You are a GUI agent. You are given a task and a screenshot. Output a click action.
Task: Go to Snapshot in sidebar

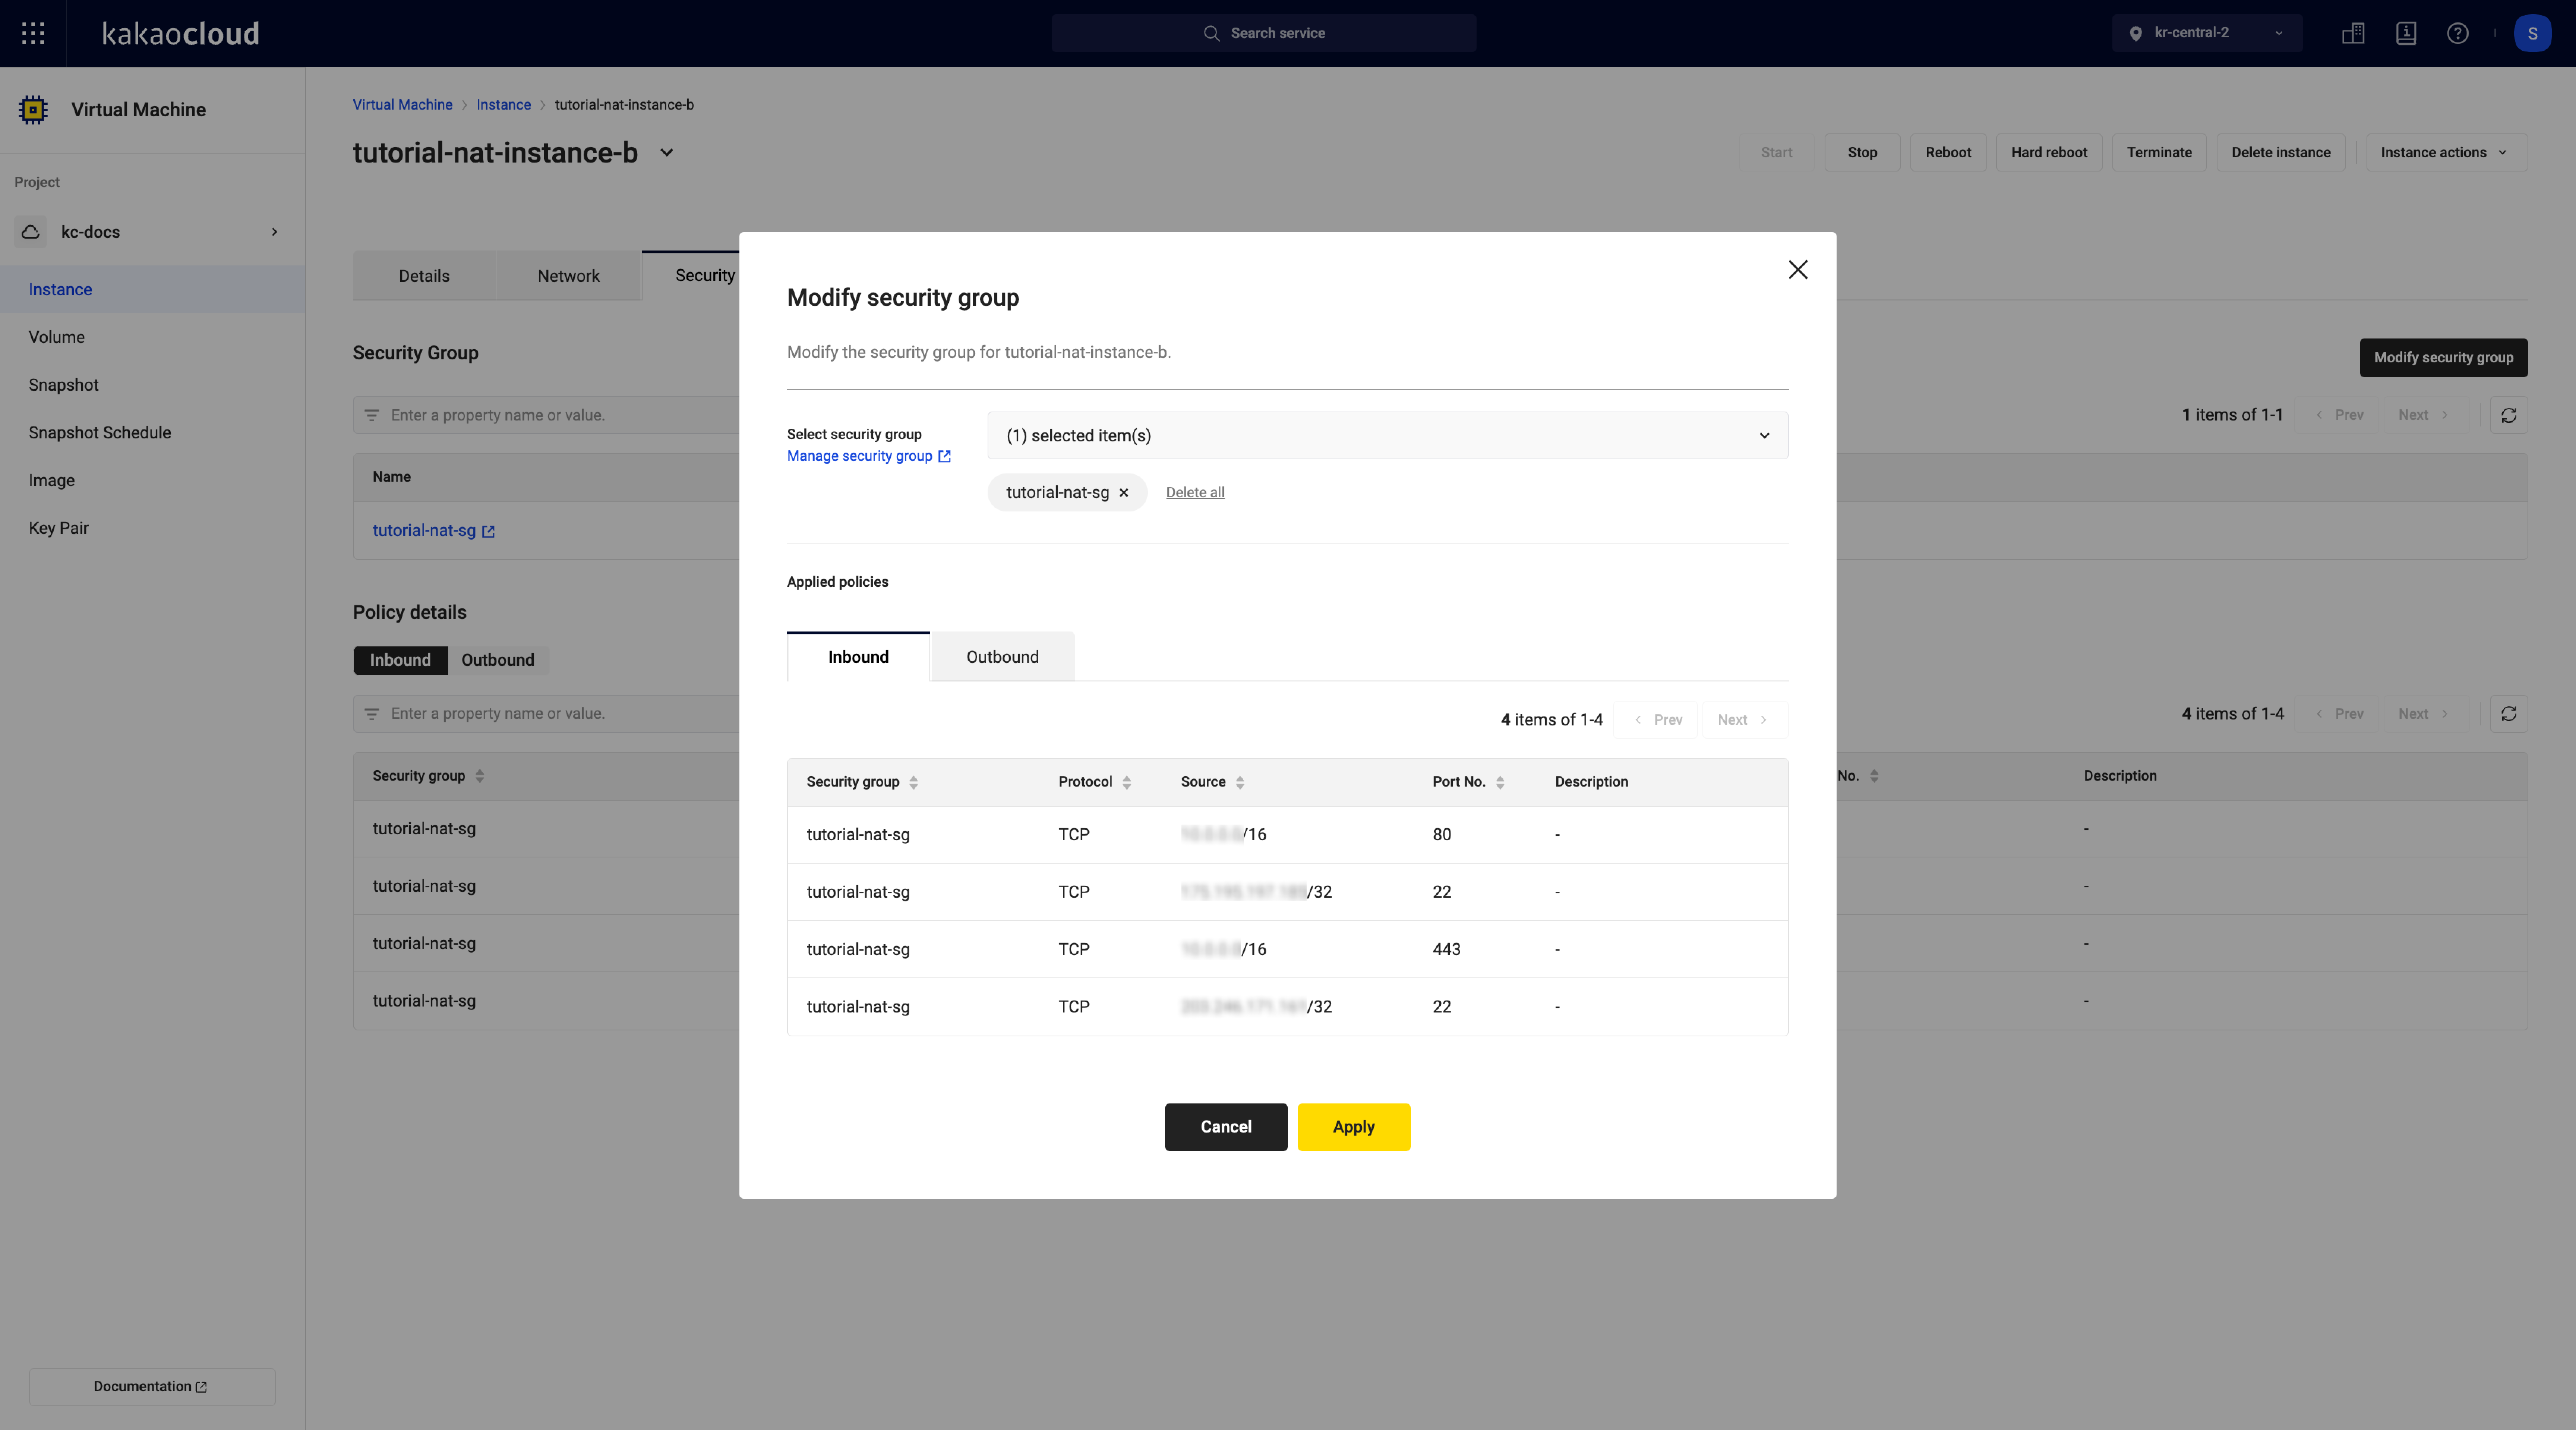pos(152,385)
